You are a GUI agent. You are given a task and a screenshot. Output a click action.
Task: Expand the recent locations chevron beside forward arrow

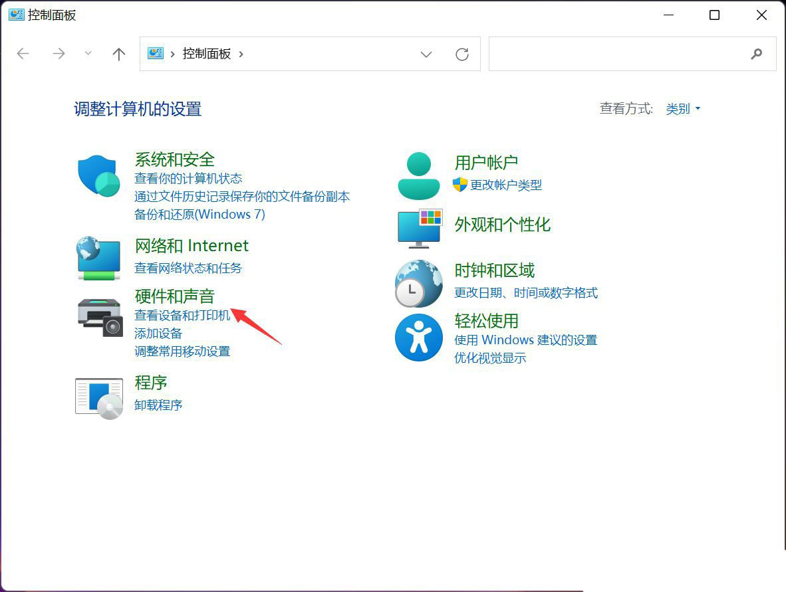click(x=88, y=54)
